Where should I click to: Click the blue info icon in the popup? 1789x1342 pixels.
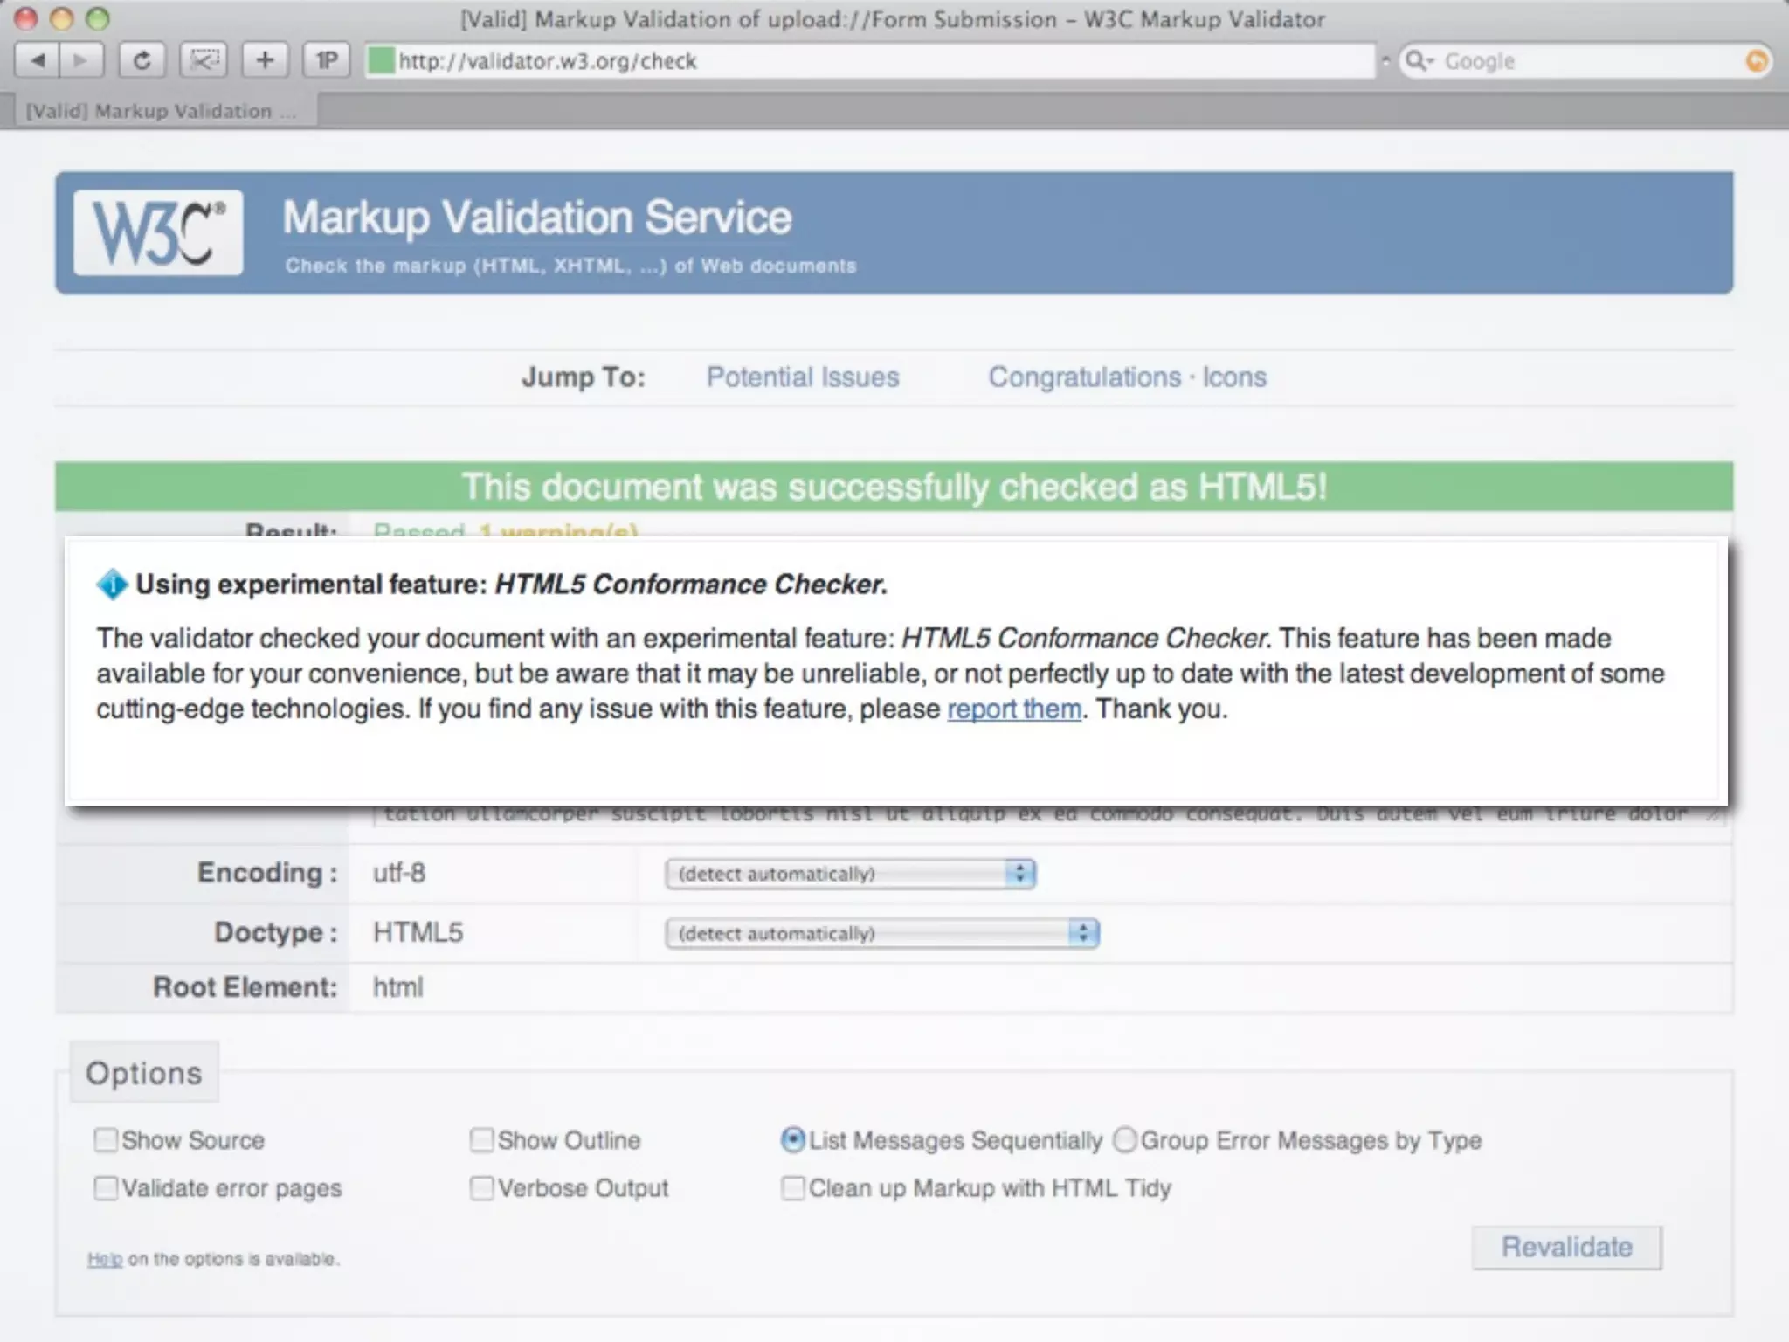tap(112, 585)
